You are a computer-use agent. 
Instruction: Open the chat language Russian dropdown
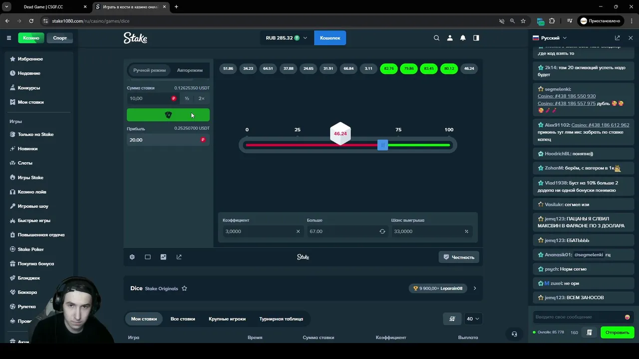(x=550, y=38)
